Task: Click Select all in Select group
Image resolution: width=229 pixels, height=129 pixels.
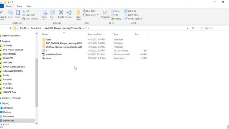Action: click(x=130, y=11)
